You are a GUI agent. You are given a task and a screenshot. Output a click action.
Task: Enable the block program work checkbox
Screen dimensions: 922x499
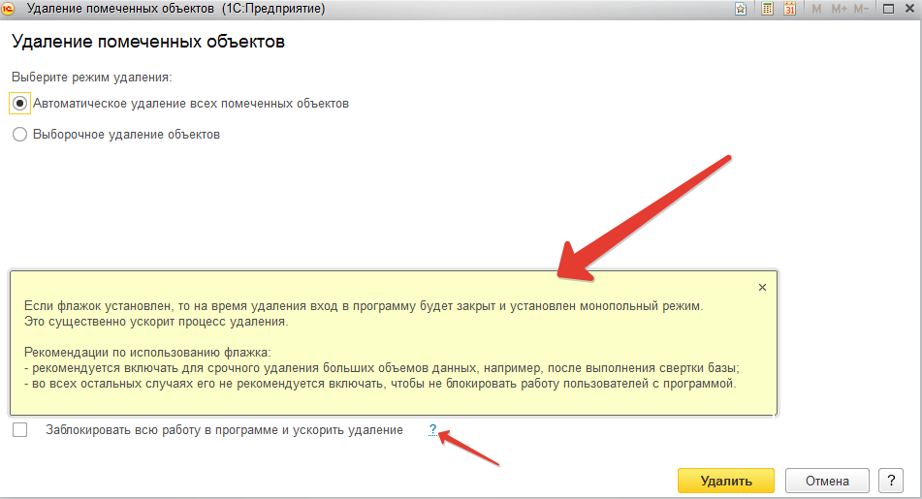20,430
